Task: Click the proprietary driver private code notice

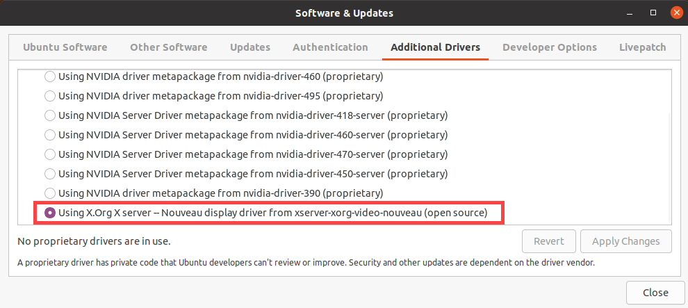Action: click(x=306, y=264)
